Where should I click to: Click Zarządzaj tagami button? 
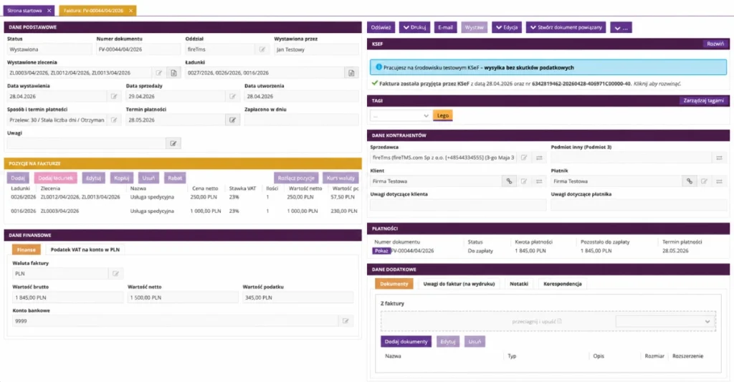click(x=704, y=100)
